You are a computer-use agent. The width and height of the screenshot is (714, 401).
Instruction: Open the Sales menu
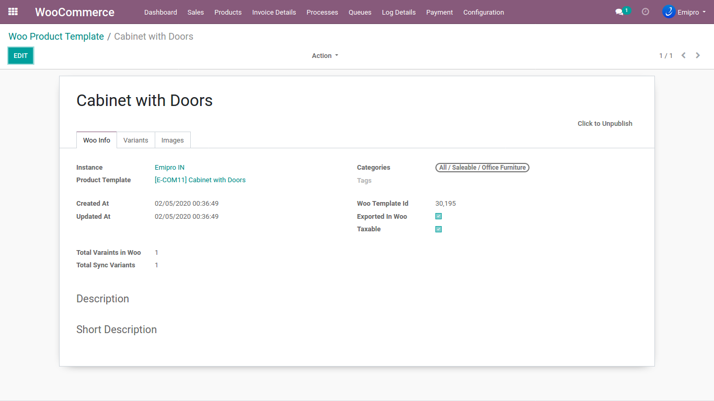(x=195, y=12)
